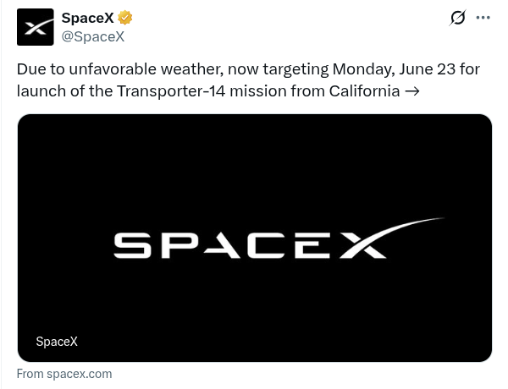Open the @SpaceX handle link
This screenshot has width=508, height=389.
[93, 36]
